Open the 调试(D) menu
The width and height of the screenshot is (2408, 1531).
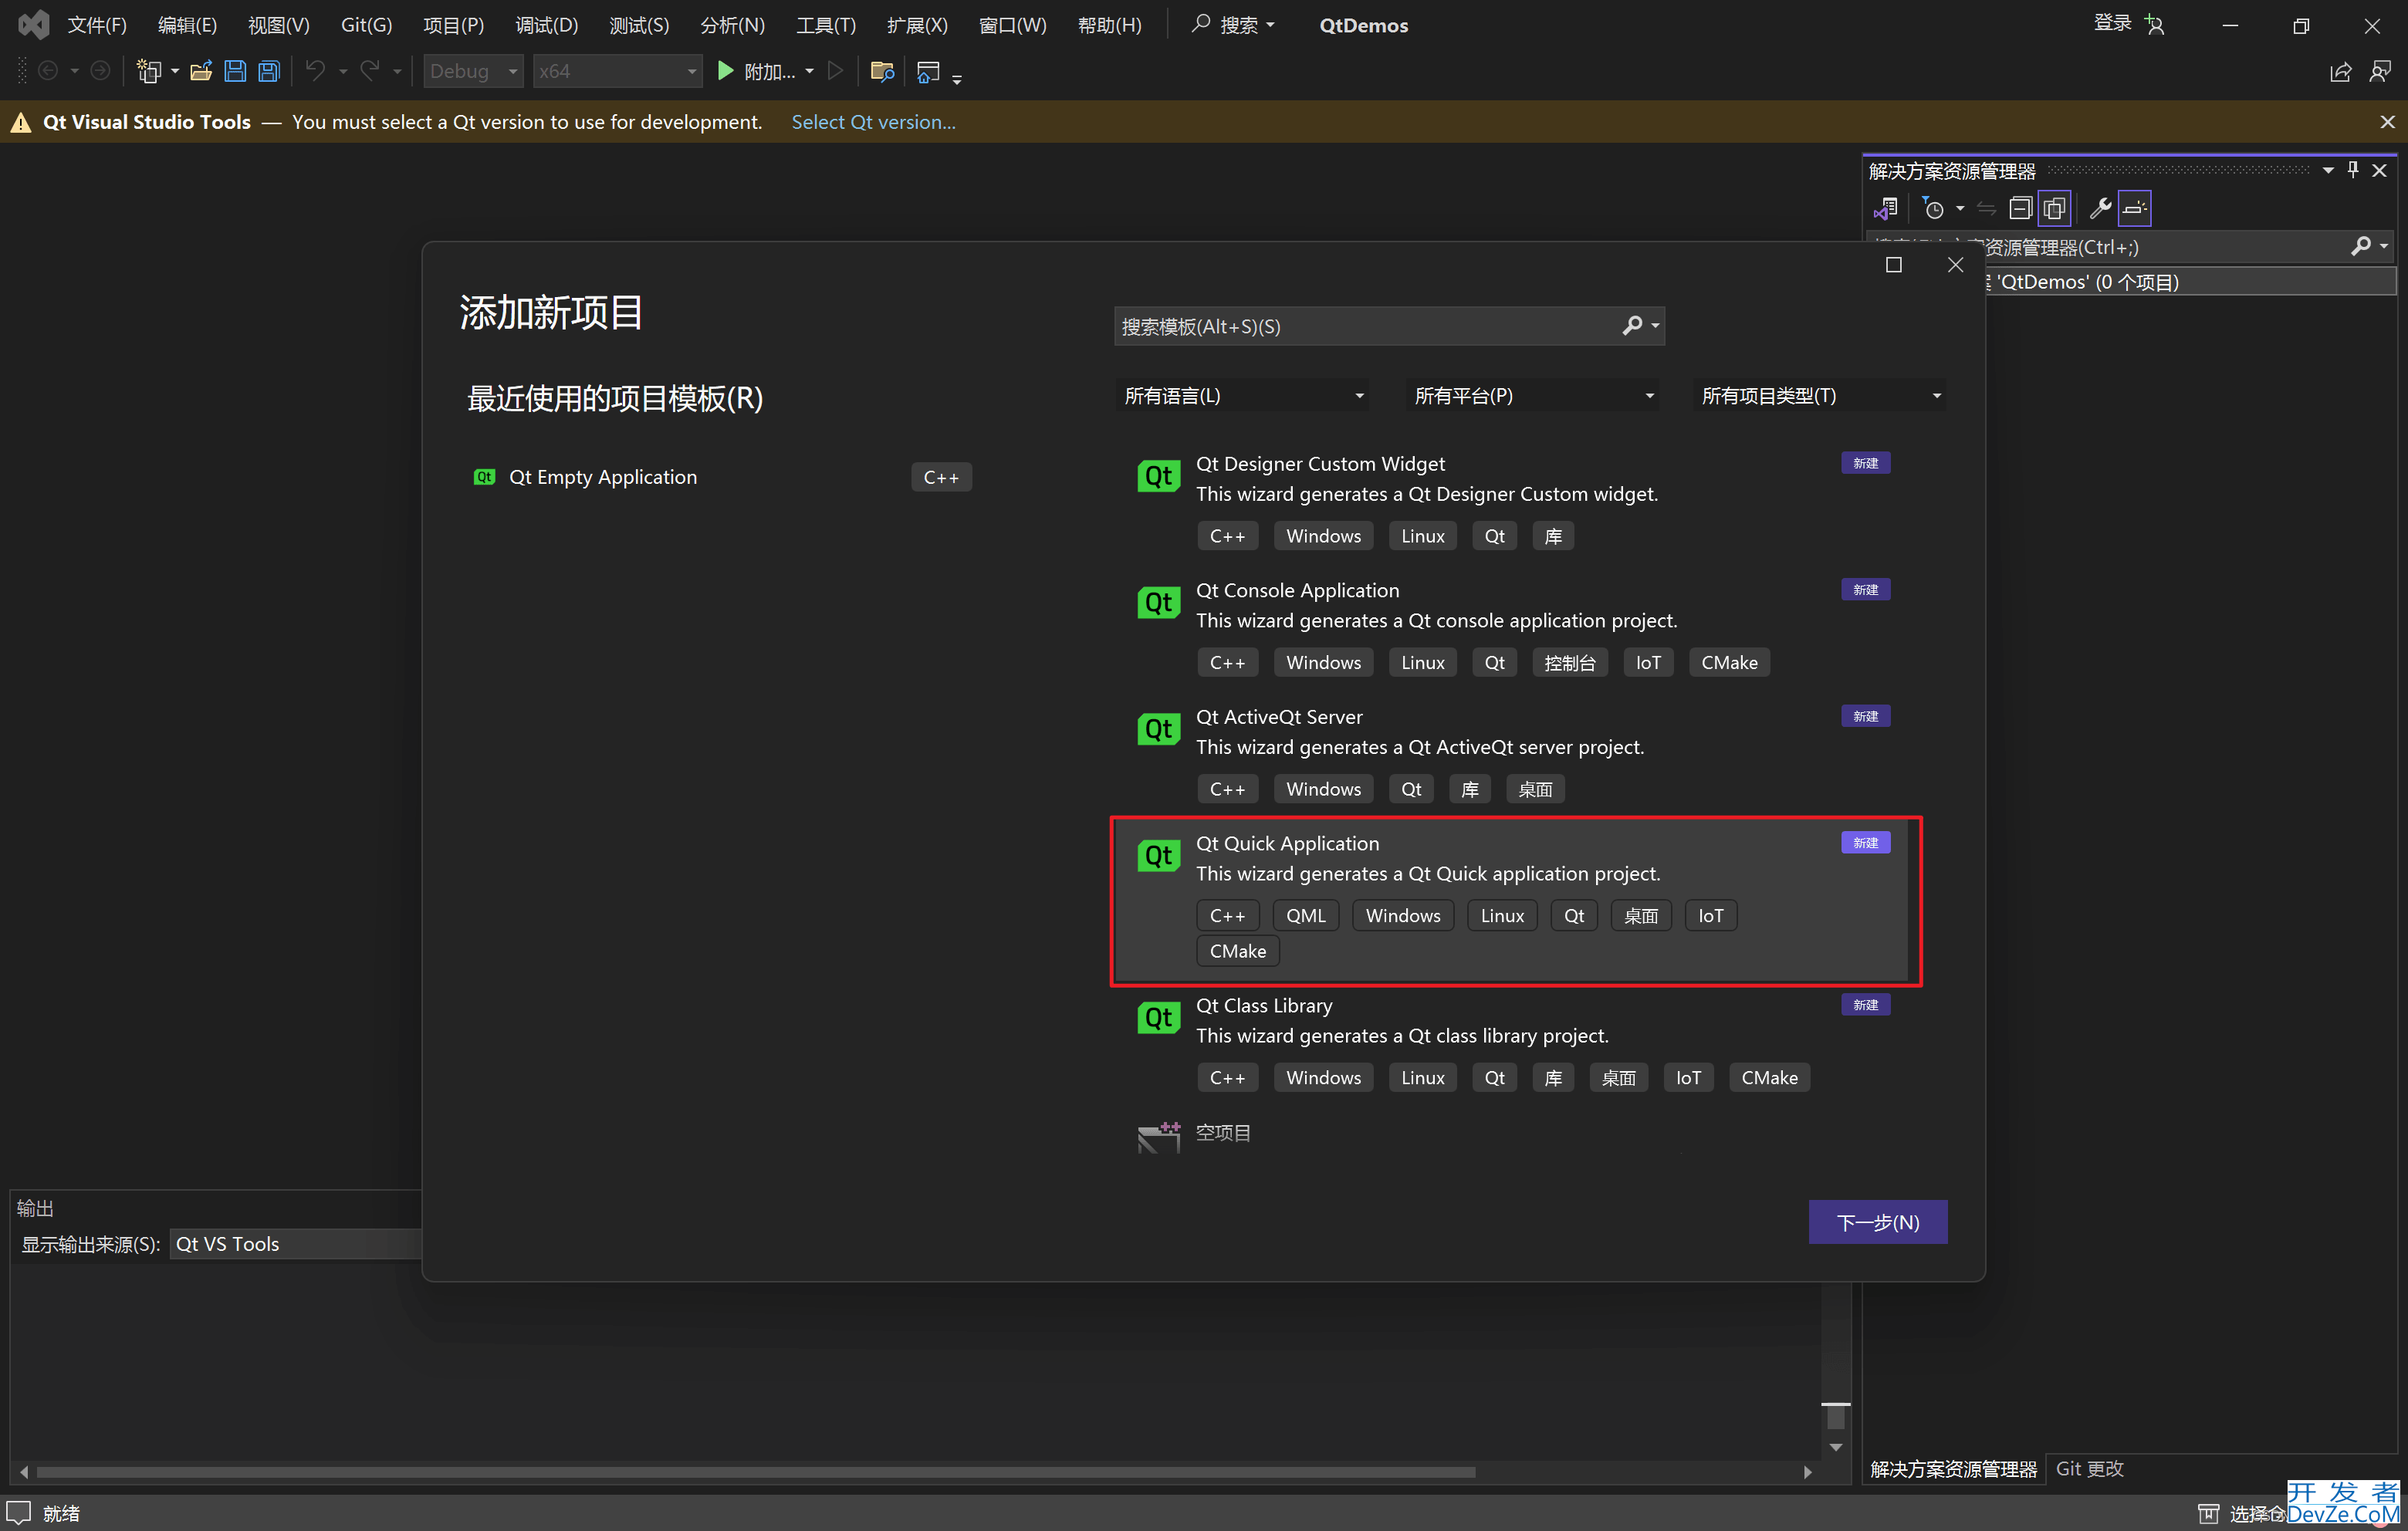click(x=546, y=25)
